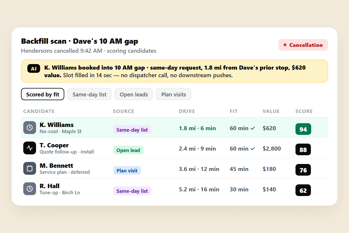
Task: Click the 45 min fit cell
Action: pyautogui.click(x=239, y=169)
